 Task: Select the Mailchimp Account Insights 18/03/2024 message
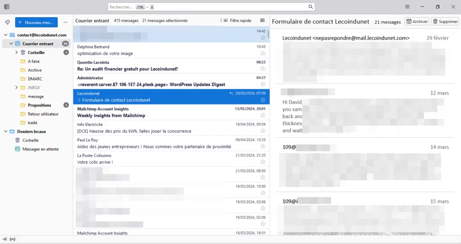point(171,233)
